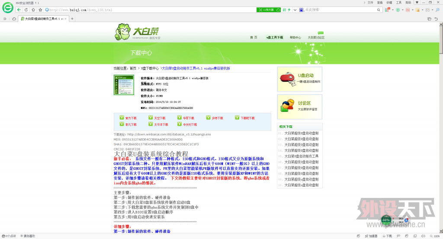The width and height of the screenshot is (443, 239).
Task: Open related download item 05 大白菜U盘启动制作工具
Action: click(x=301, y=156)
